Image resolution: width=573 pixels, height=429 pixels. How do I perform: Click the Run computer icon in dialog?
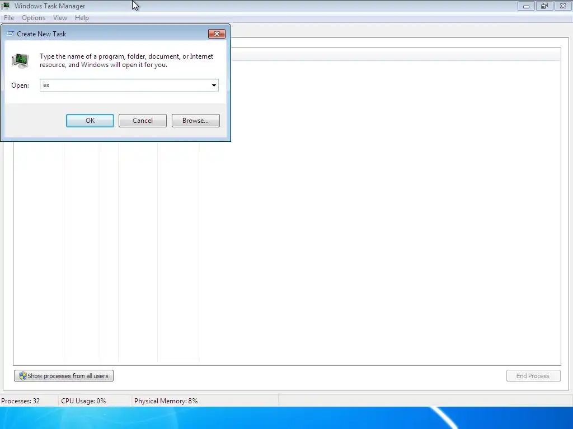pos(20,60)
